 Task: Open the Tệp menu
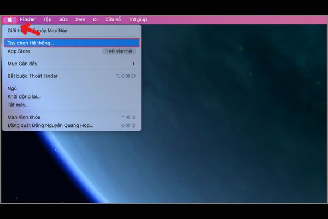click(47, 20)
